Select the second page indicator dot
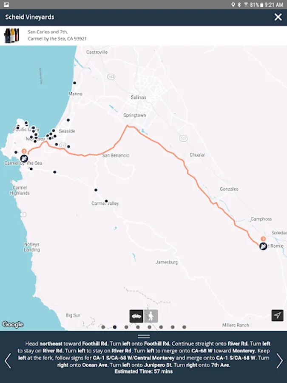 (x=115, y=327)
